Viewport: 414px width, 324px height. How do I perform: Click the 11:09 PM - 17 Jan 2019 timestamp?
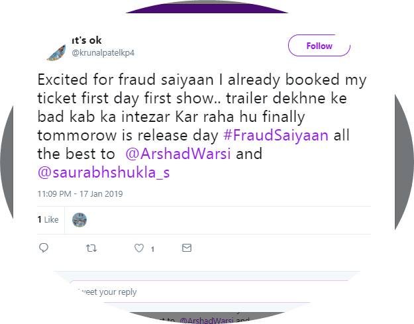point(79,194)
